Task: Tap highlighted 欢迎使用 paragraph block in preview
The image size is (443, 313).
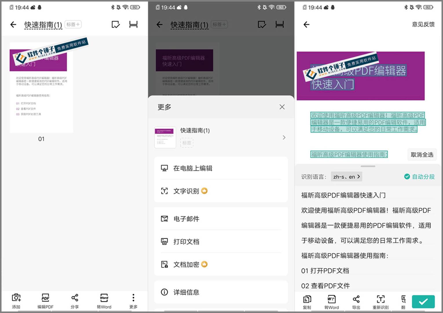Action: pyautogui.click(x=368, y=122)
